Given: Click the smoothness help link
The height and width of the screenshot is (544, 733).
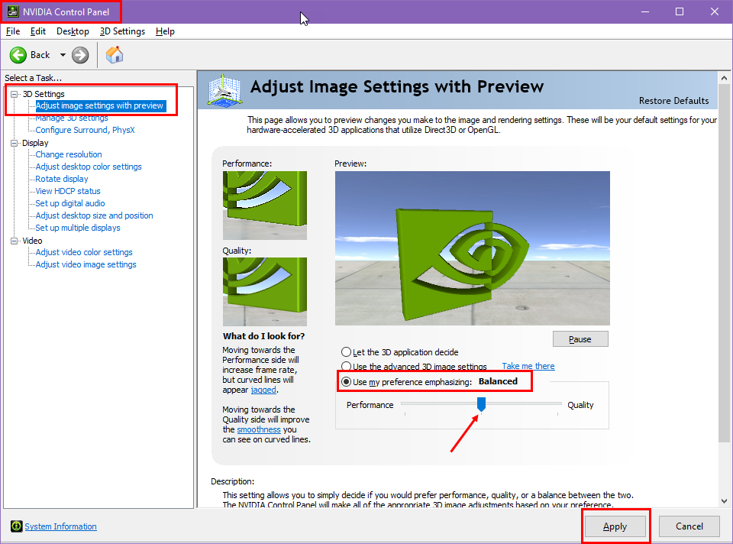Looking at the screenshot, I should tap(259, 429).
